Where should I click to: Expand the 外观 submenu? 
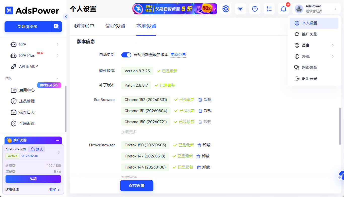333,56
